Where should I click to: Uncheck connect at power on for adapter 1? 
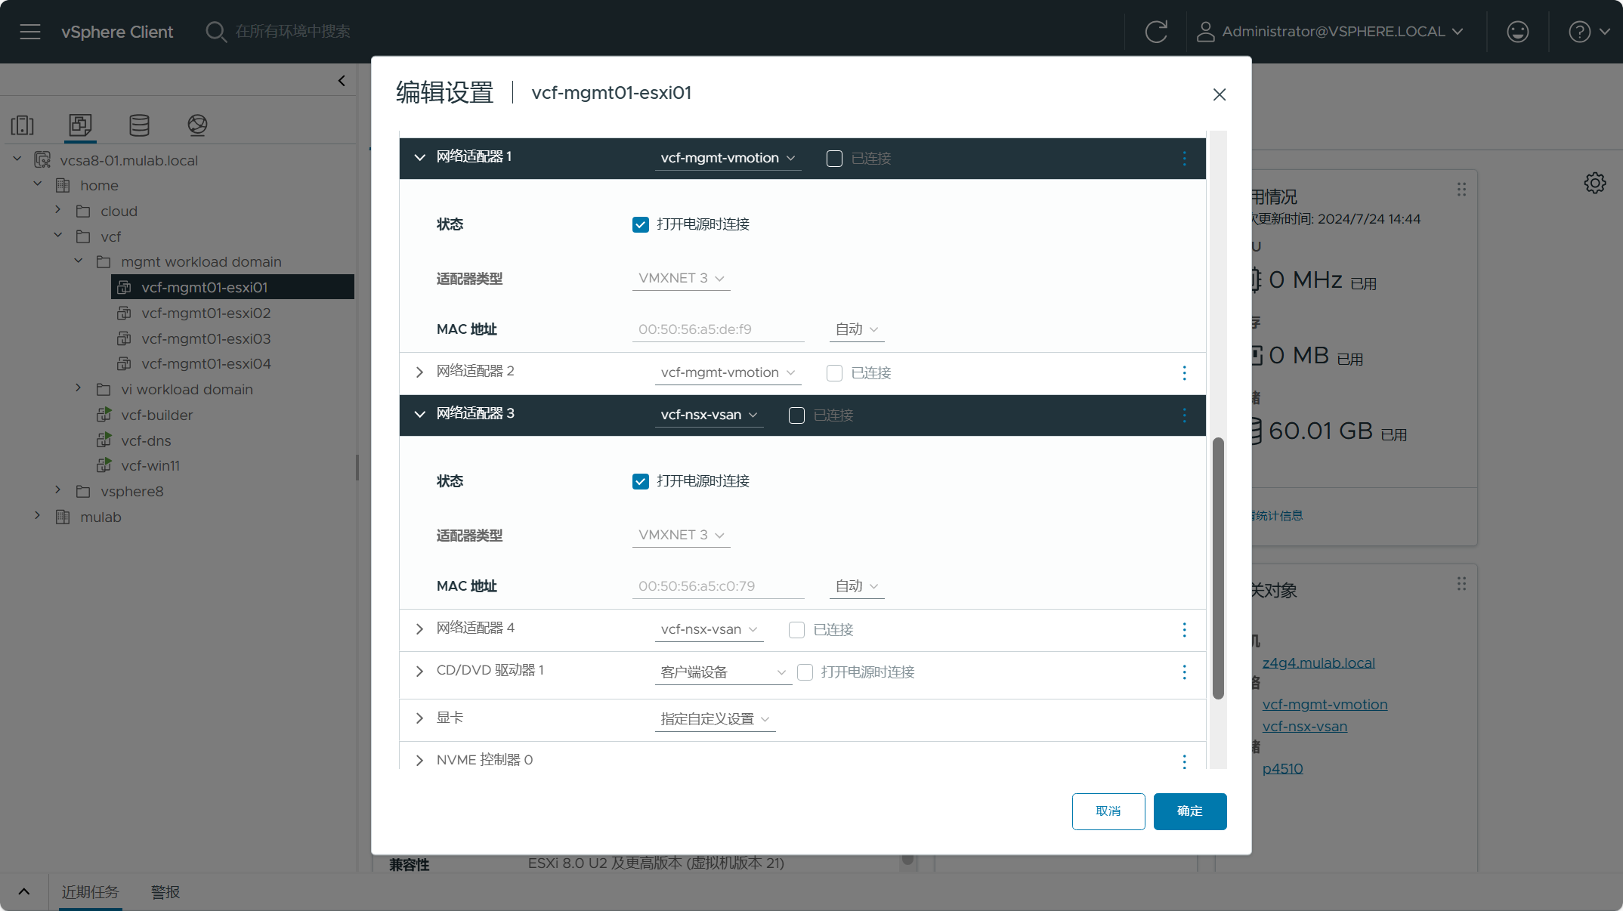(x=640, y=225)
